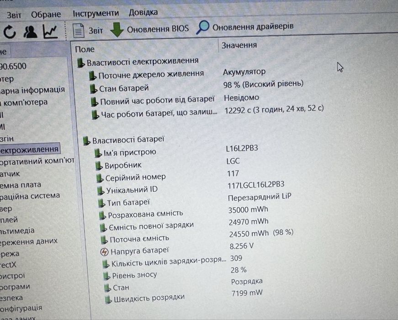Select Системна плата sidebar item
The width and height of the screenshot is (398, 320).
[x=21, y=185]
